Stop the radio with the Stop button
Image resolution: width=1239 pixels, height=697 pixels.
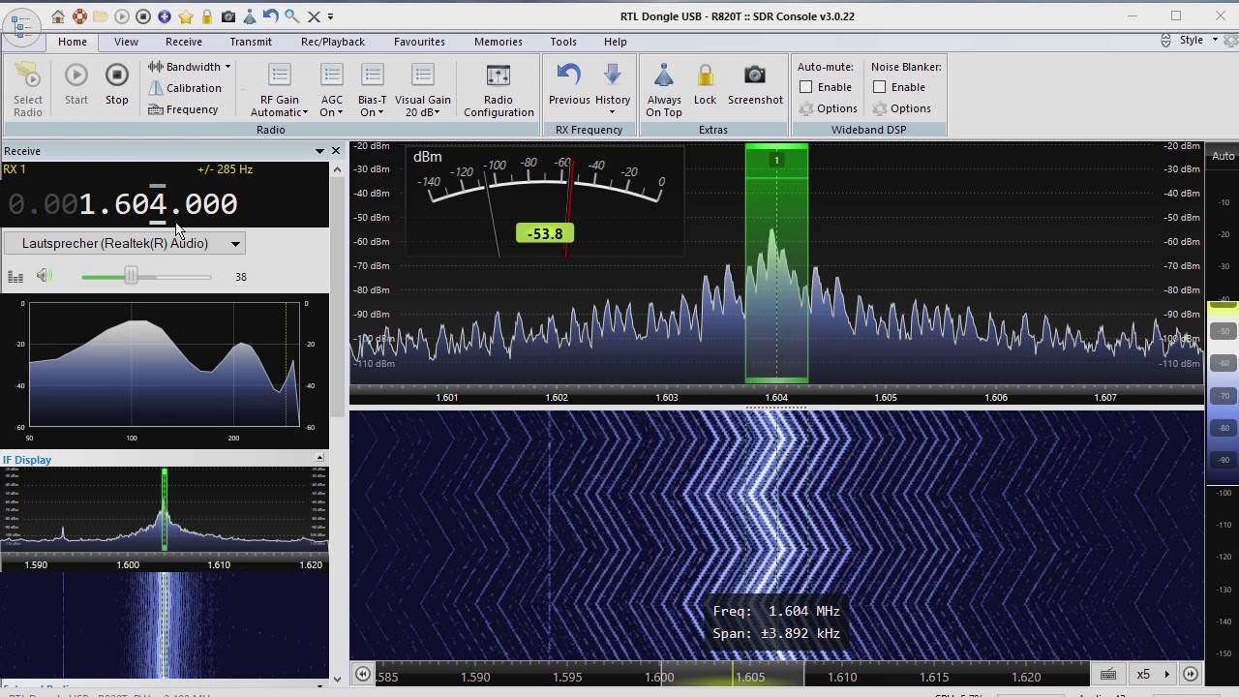[x=116, y=85]
